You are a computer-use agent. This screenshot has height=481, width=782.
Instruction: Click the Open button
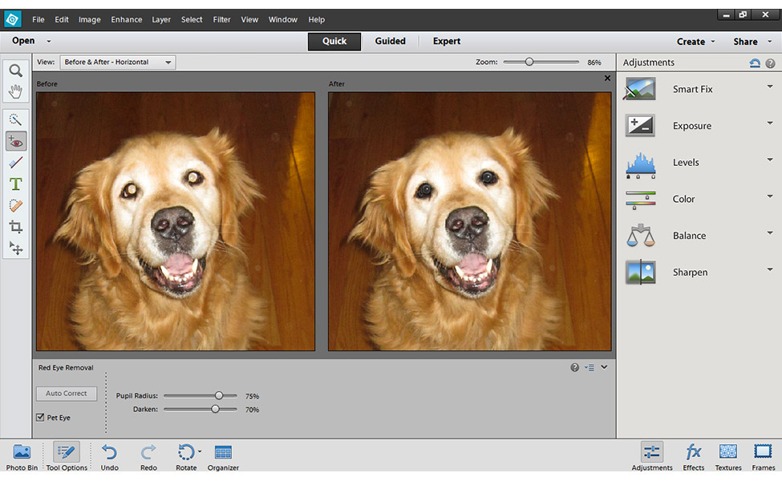[x=23, y=41]
